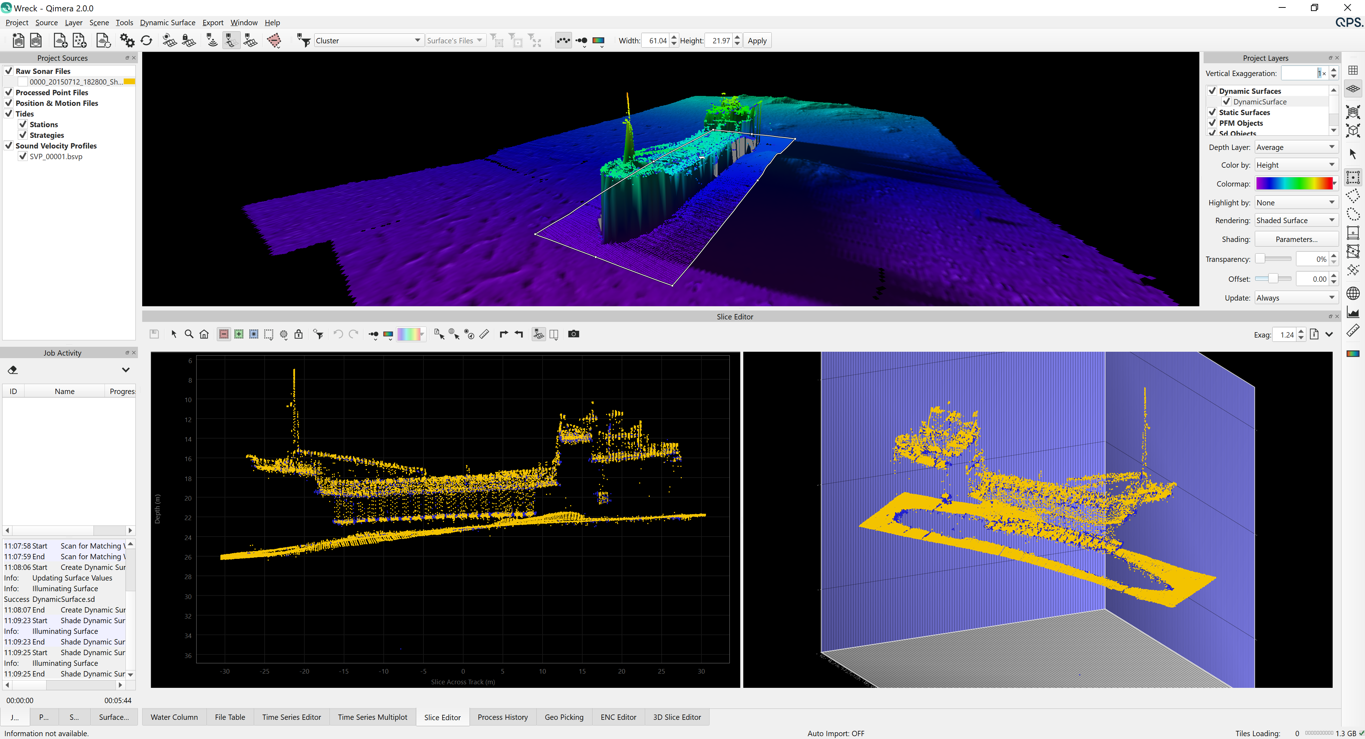
Task: Toggle the DynamicSurface layer checkbox
Action: coord(1226,102)
